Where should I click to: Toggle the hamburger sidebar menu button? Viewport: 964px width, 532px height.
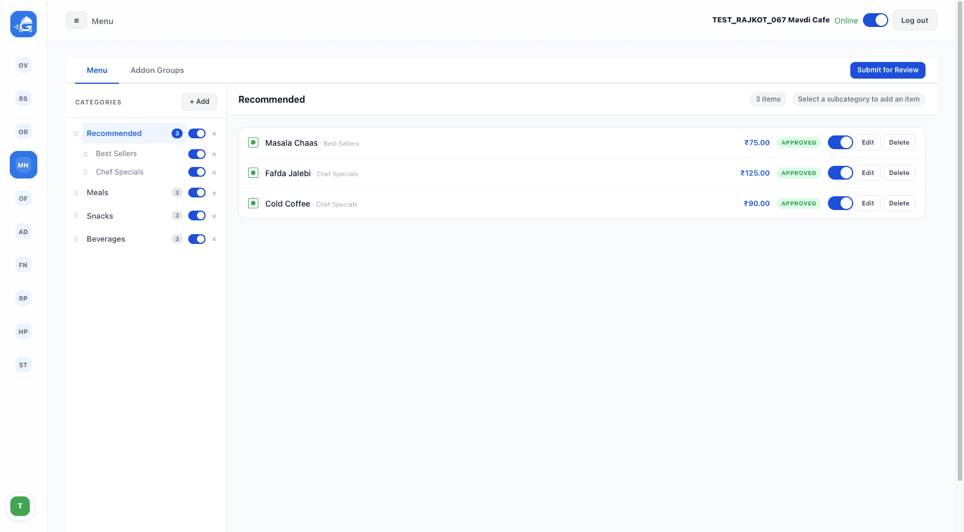pyautogui.click(x=76, y=21)
